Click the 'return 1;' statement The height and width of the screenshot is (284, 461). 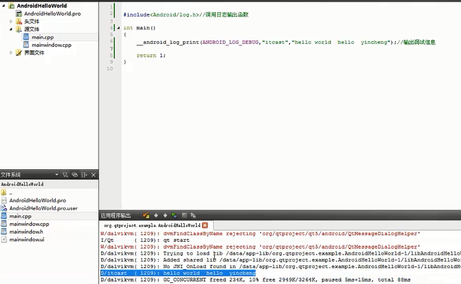coord(151,56)
